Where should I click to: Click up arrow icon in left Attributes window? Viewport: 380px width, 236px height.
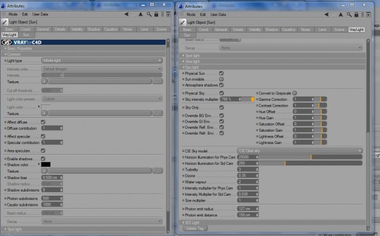coord(141,14)
